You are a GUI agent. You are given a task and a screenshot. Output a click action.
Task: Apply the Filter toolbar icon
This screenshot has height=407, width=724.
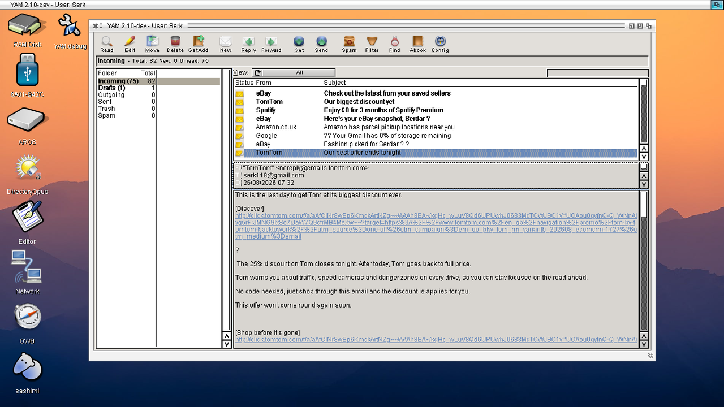pos(372,44)
